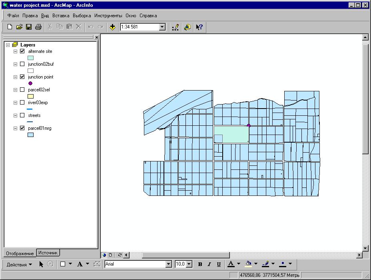Toggle junction point layer visibility
The image size is (371, 280).
[22, 77]
